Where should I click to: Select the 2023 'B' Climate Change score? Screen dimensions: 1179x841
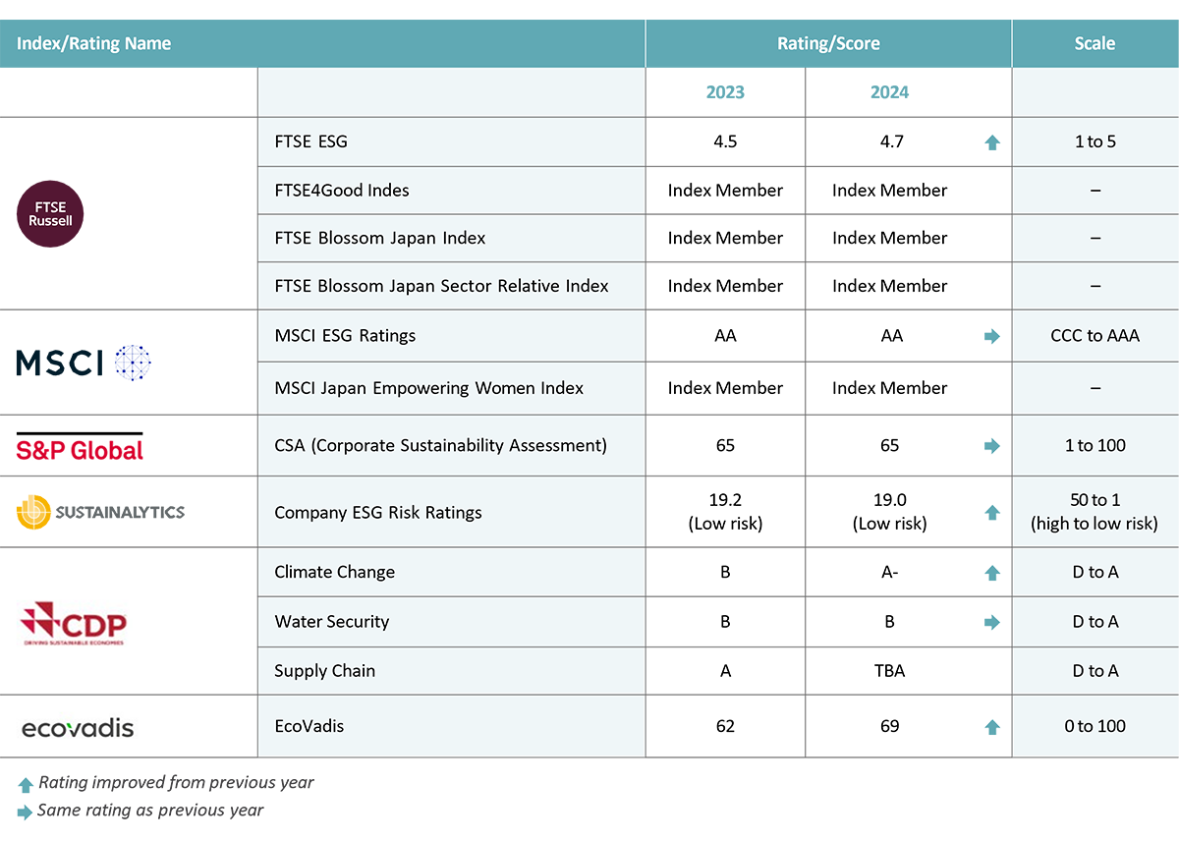(725, 572)
